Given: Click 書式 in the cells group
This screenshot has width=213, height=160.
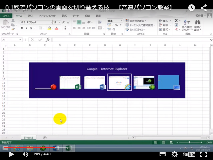Looking at the screenshot, I should pos(165,29).
